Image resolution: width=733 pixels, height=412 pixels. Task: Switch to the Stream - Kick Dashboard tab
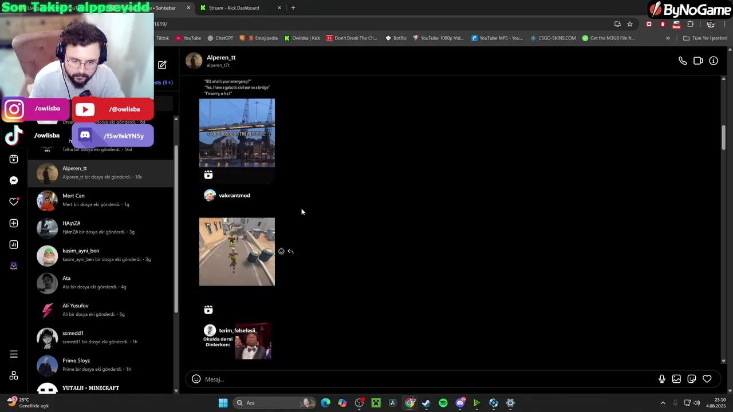(x=239, y=8)
